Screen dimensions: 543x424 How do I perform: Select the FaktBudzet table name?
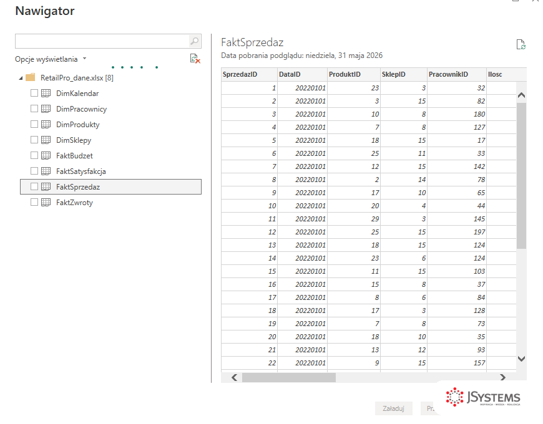pyautogui.click(x=74, y=156)
